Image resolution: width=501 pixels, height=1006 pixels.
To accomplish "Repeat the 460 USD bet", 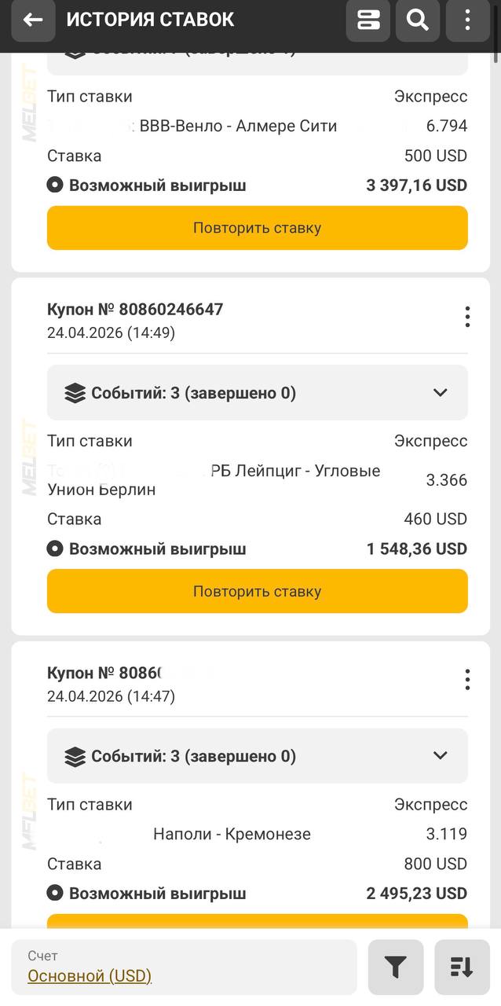I will point(257,591).
